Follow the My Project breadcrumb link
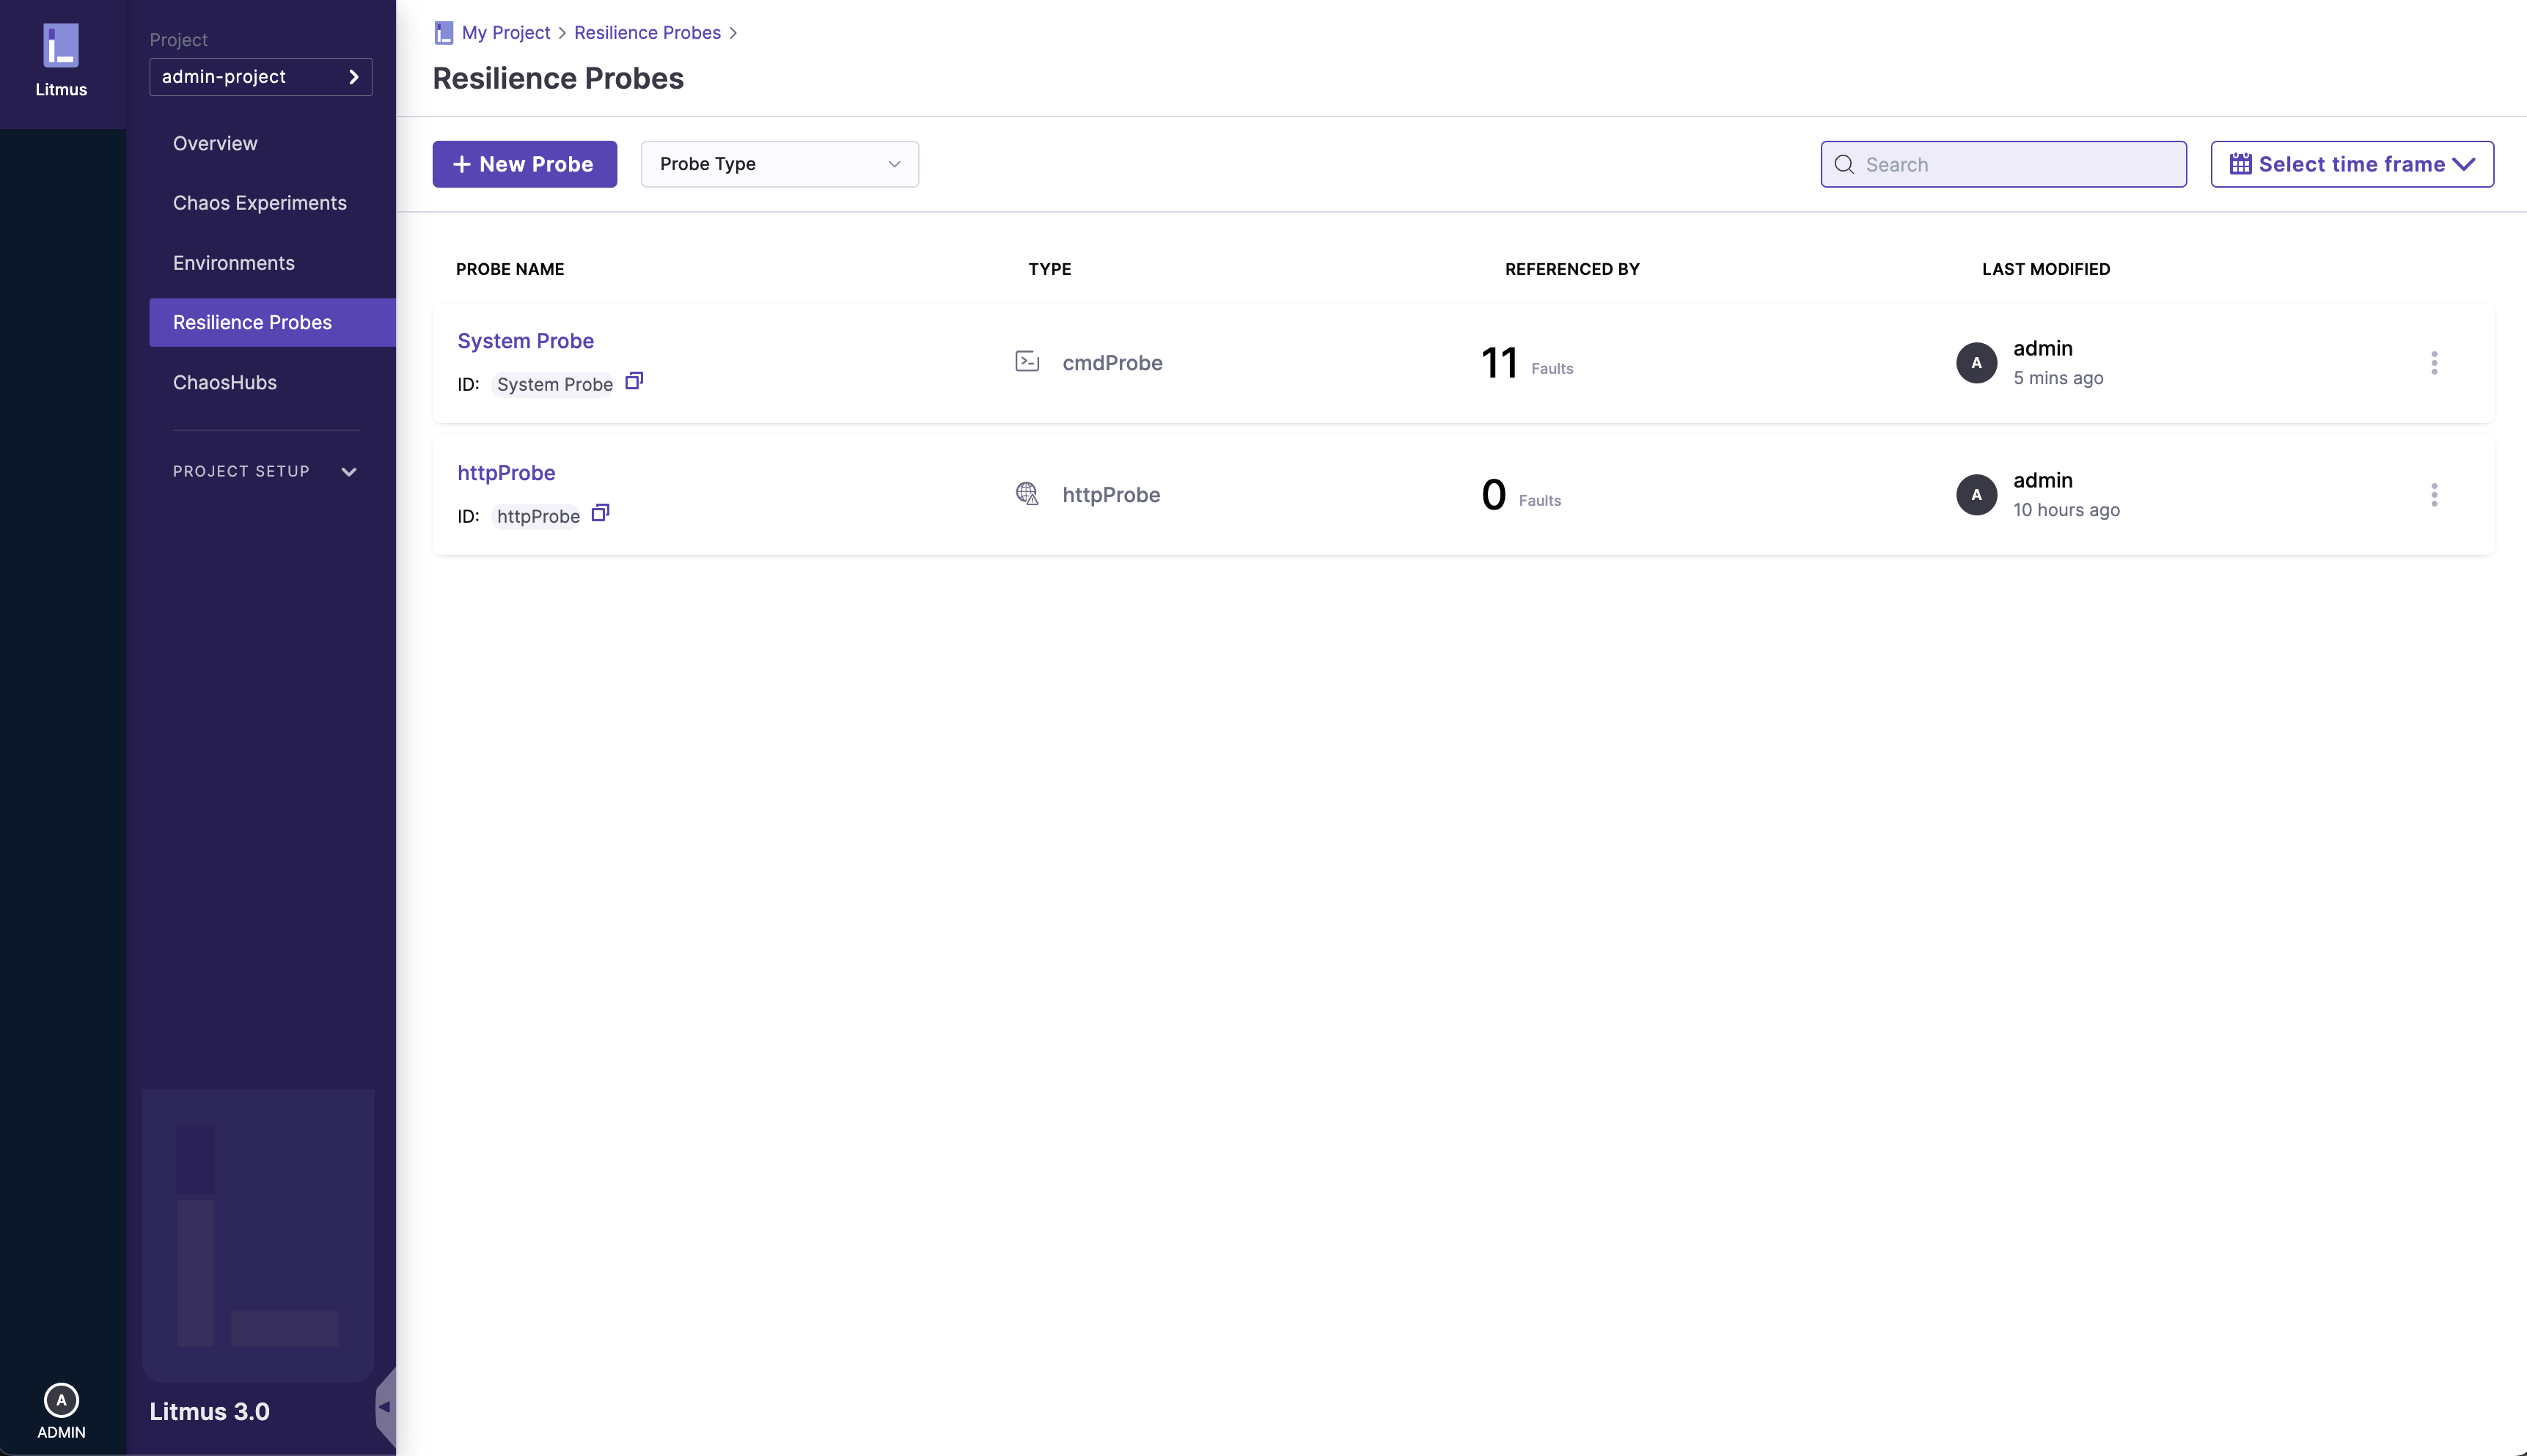This screenshot has height=1456, width=2527. tap(506, 33)
